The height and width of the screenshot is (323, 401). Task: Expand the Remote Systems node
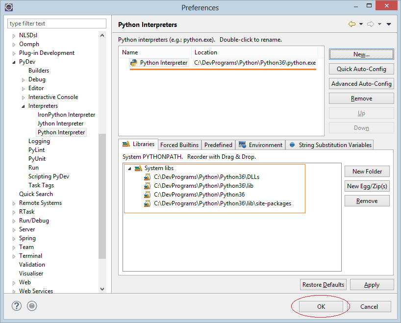point(14,203)
